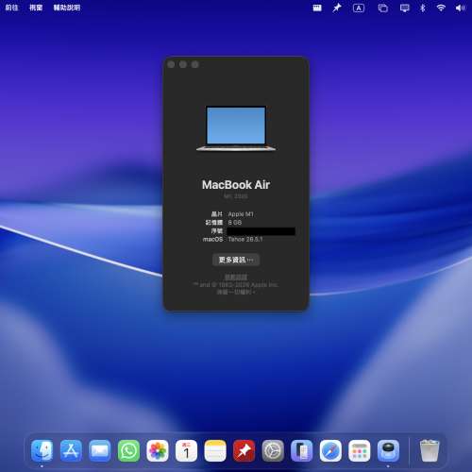
Task: Open WhatsApp from the Dock
Action: pyautogui.click(x=128, y=450)
